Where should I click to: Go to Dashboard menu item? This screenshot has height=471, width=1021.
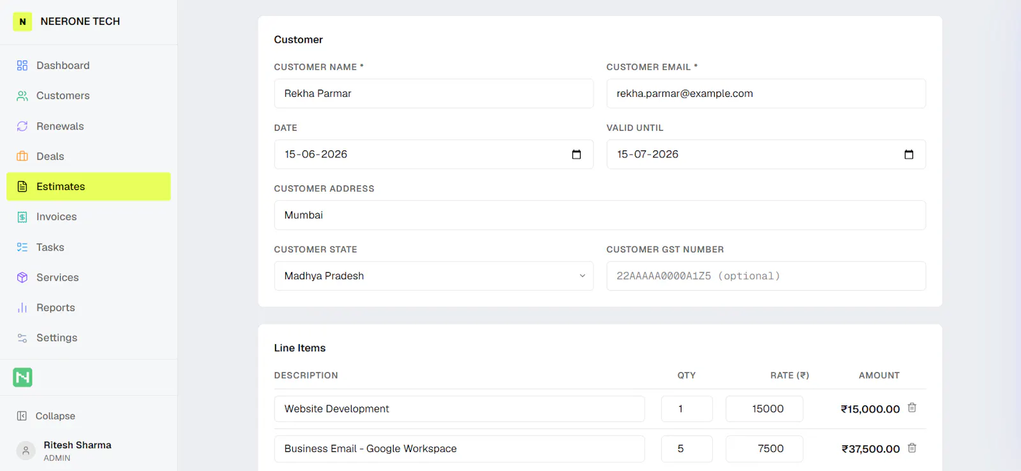(x=89, y=66)
